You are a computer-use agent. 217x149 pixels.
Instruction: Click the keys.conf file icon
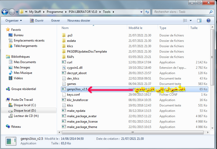64,95
